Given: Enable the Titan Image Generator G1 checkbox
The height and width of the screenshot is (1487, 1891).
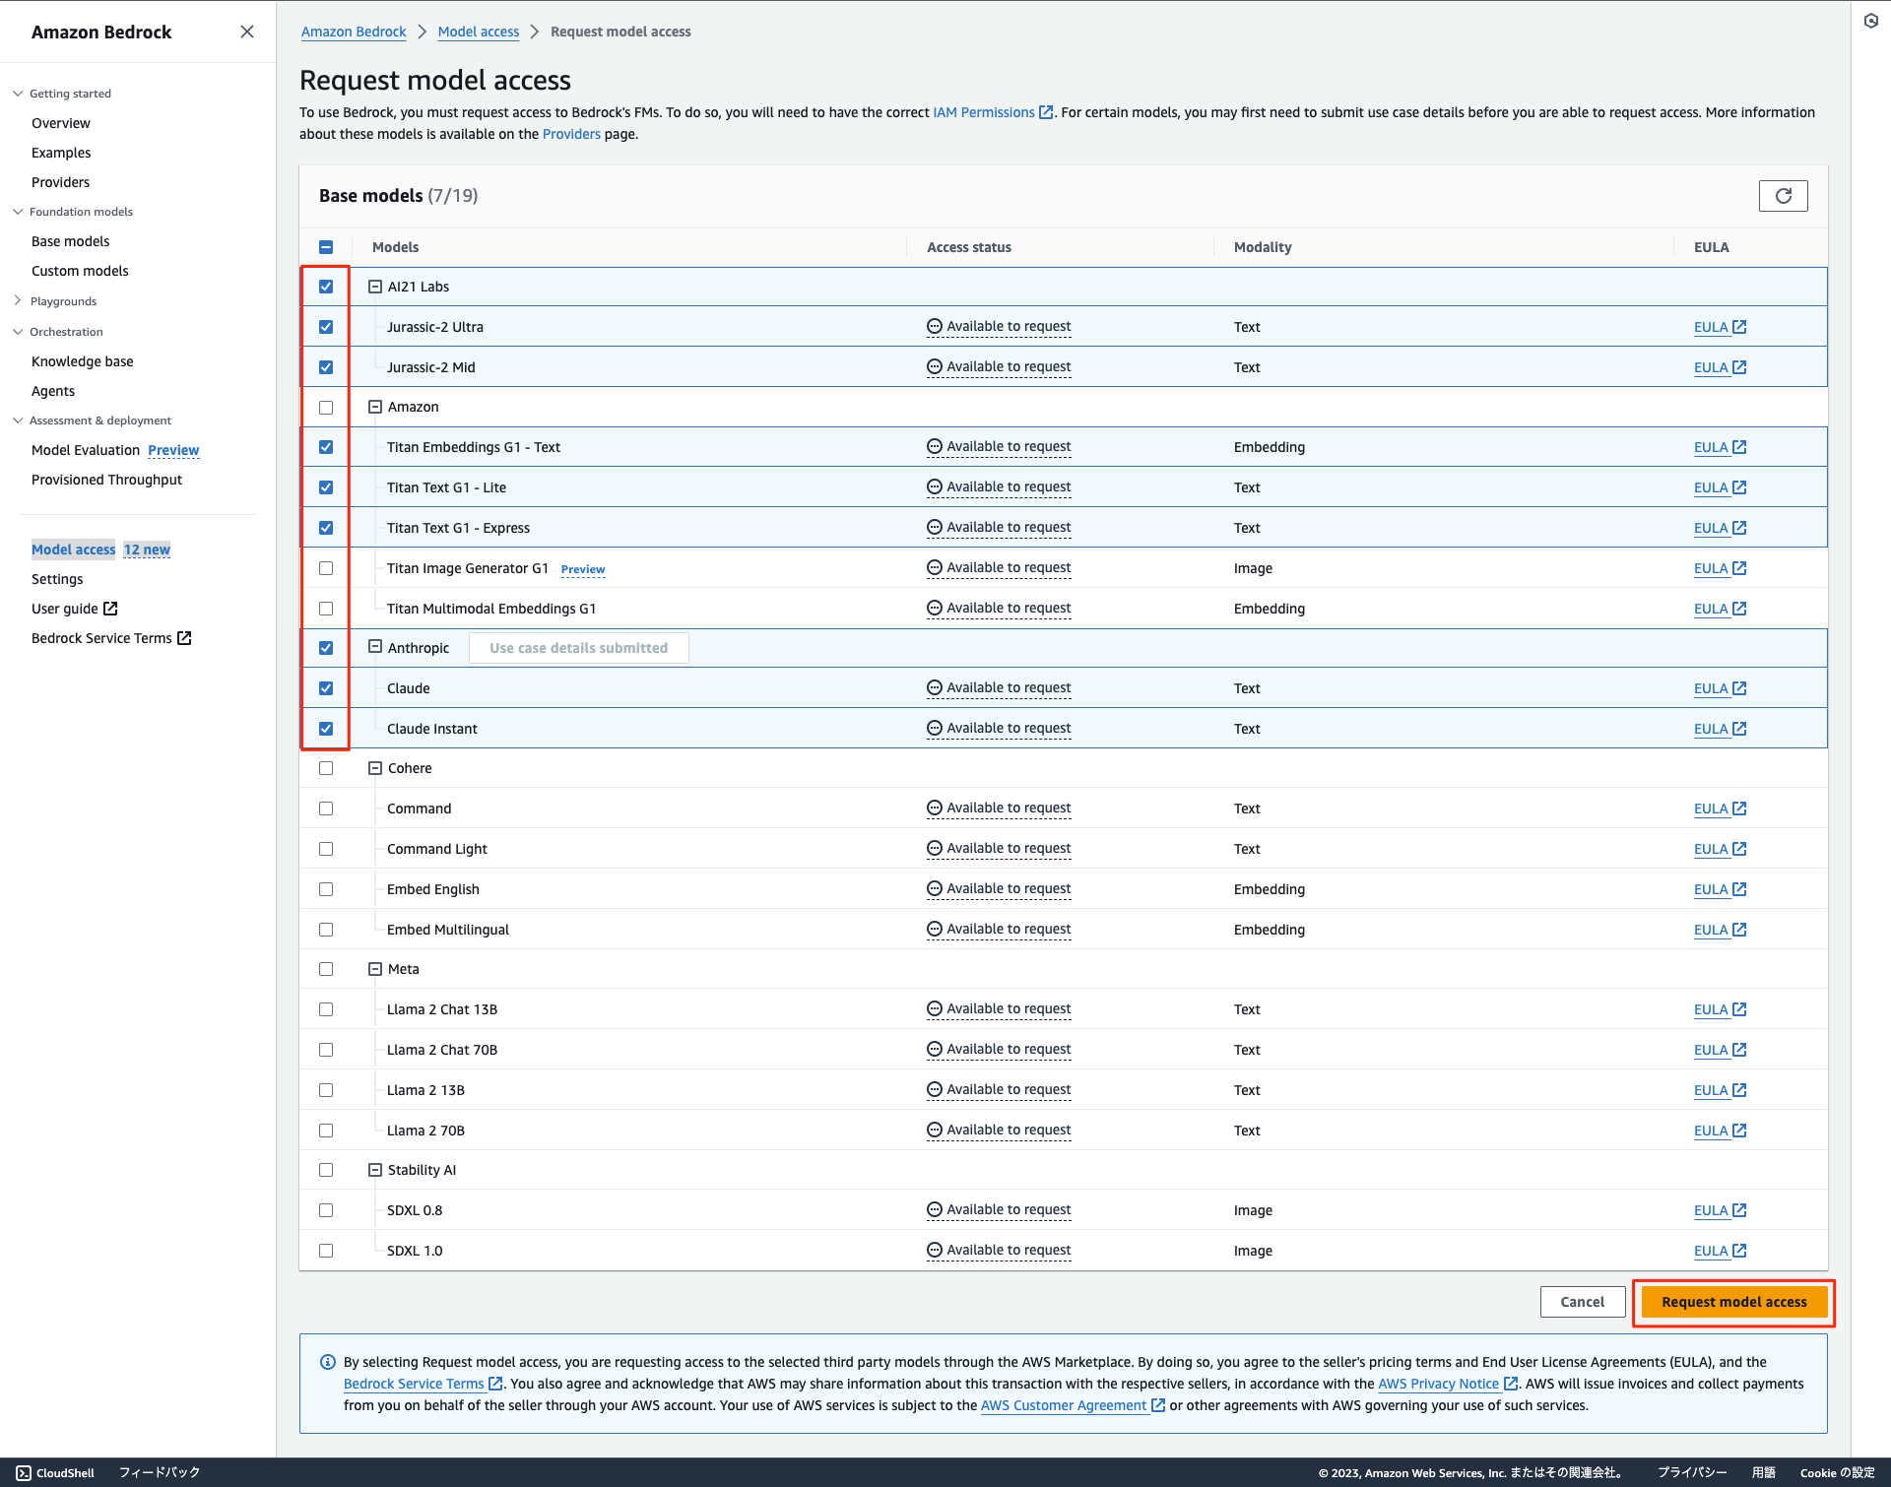Looking at the screenshot, I should click(x=326, y=568).
